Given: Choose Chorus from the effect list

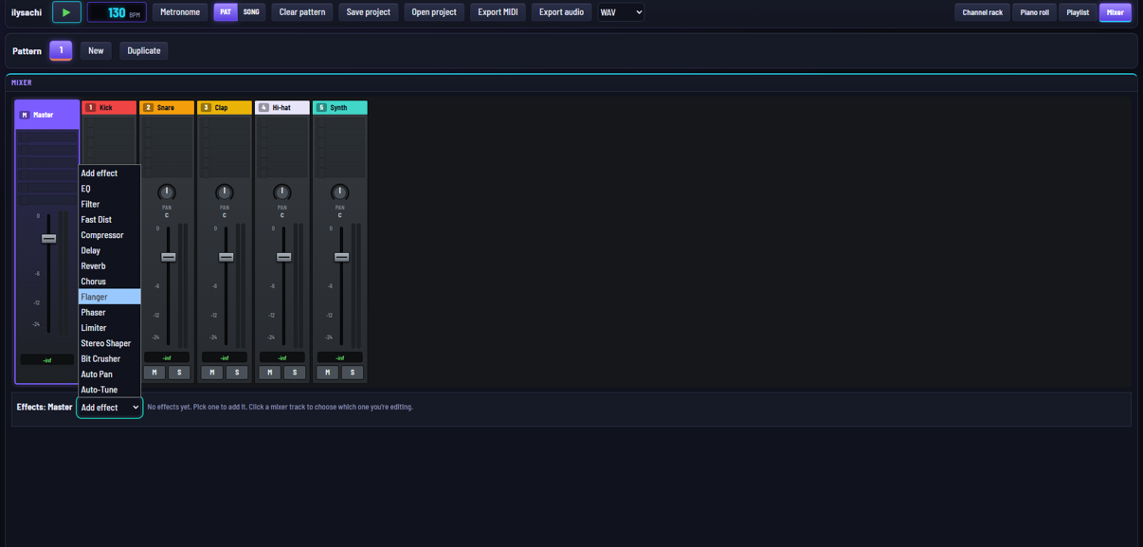Looking at the screenshot, I should [x=109, y=282].
